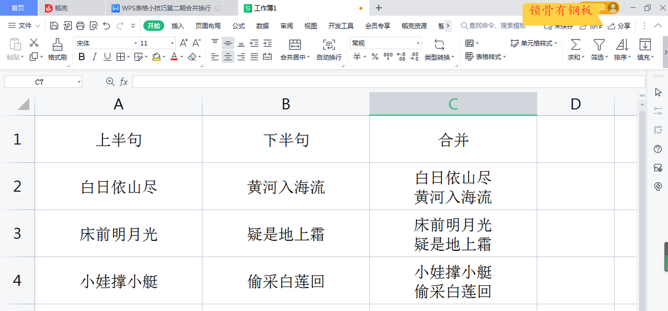This screenshot has width=668, height=311.
Task: Toggle Italic formatting
Action: pos(95,56)
